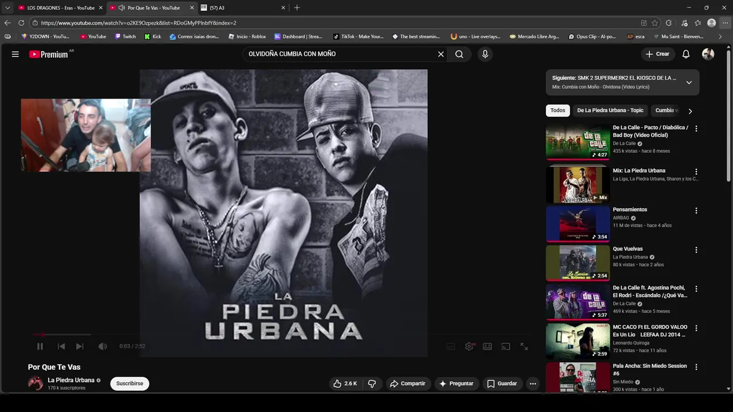Like the video with thumbs up

[x=345, y=383]
